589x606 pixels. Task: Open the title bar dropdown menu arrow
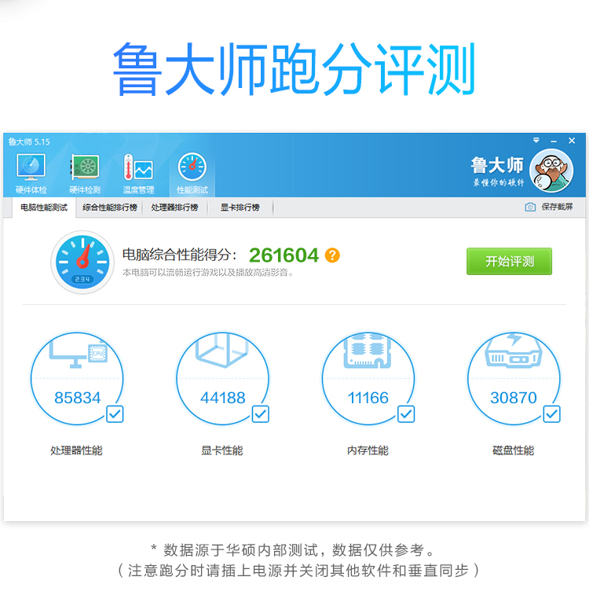tap(536, 140)
